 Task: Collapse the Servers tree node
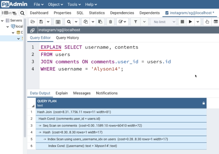pos(2,21)
